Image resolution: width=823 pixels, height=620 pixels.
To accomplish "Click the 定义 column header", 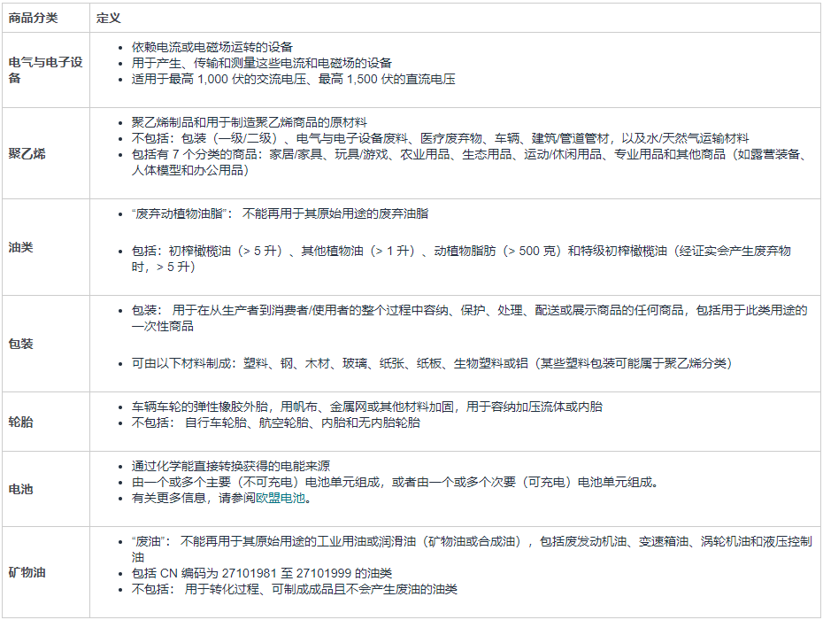I will coord(109,18).
